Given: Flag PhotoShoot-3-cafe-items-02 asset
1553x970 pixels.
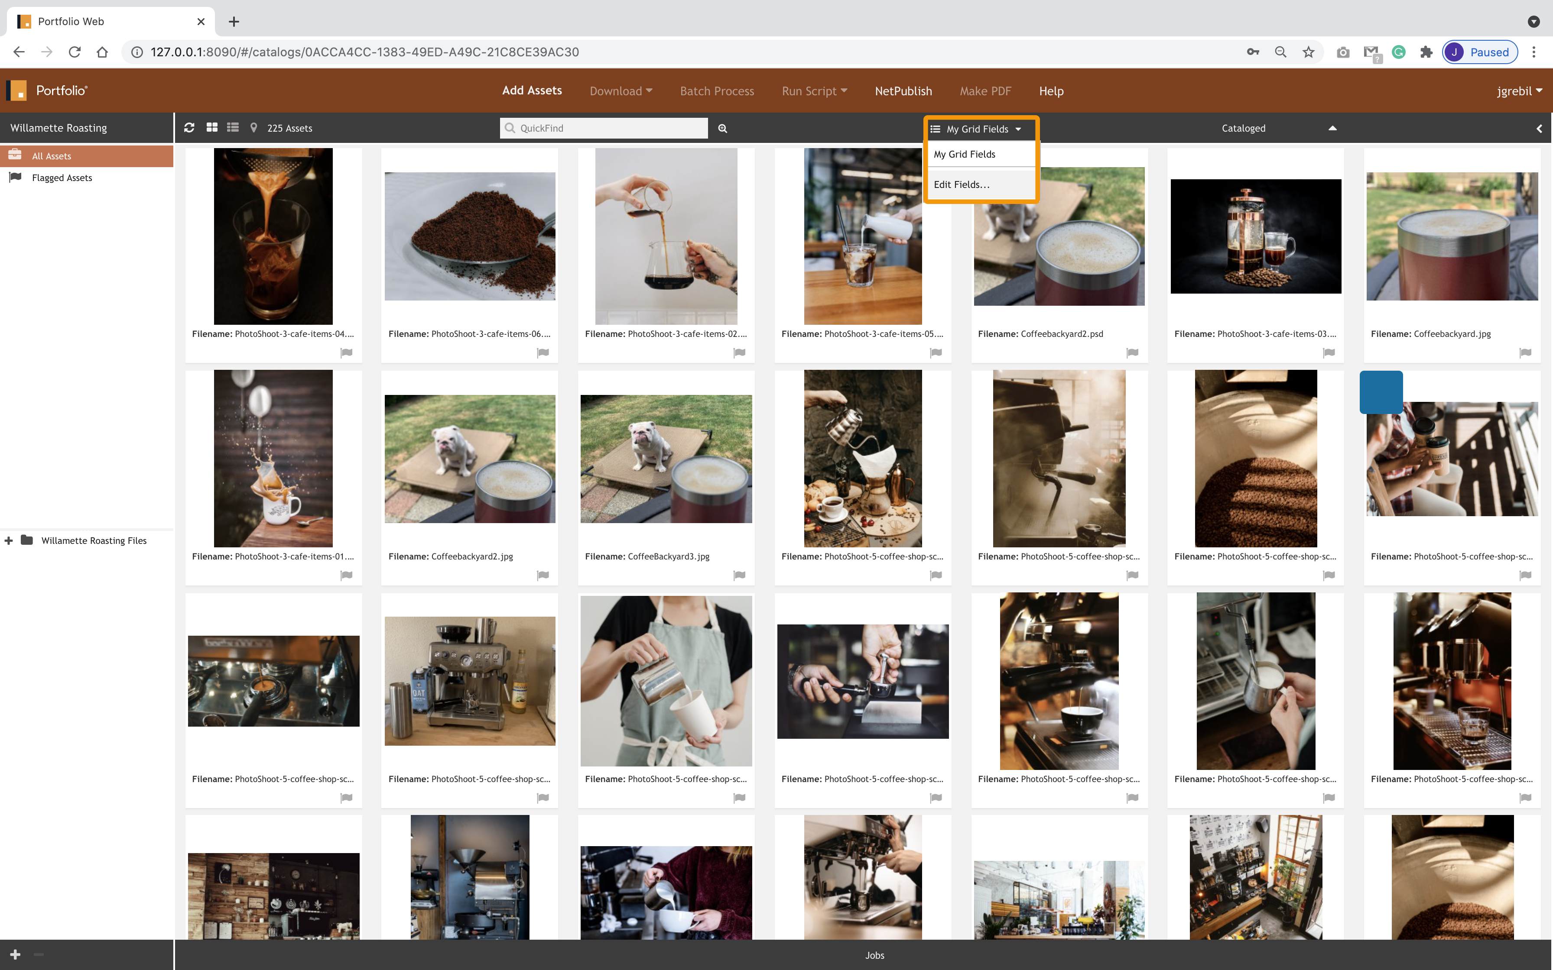Looking at the screenshot, I should 739,352.
